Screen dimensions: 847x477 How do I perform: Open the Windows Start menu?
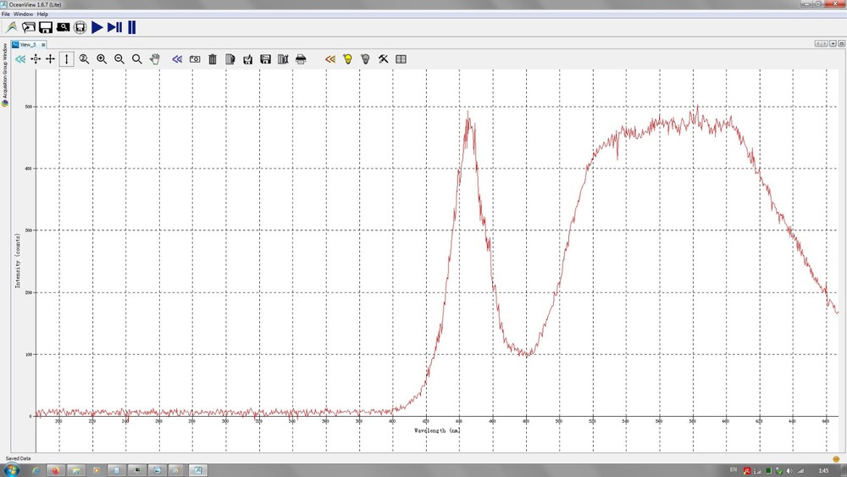click(12, 470)
